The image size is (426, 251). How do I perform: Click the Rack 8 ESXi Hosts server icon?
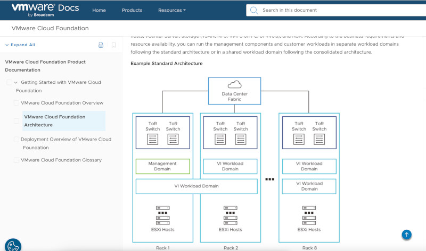point(309,215)
